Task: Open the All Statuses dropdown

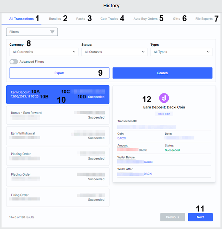Action: pyautogui.click(x=114, y=52)
